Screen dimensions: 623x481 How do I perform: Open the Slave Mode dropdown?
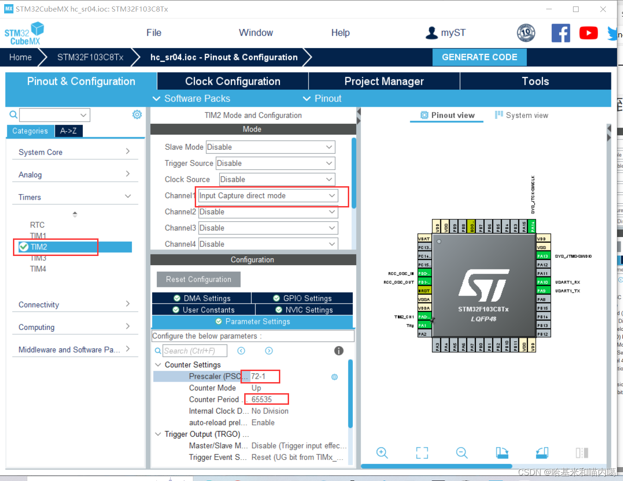pyautogui.click(x=270, y=147)
